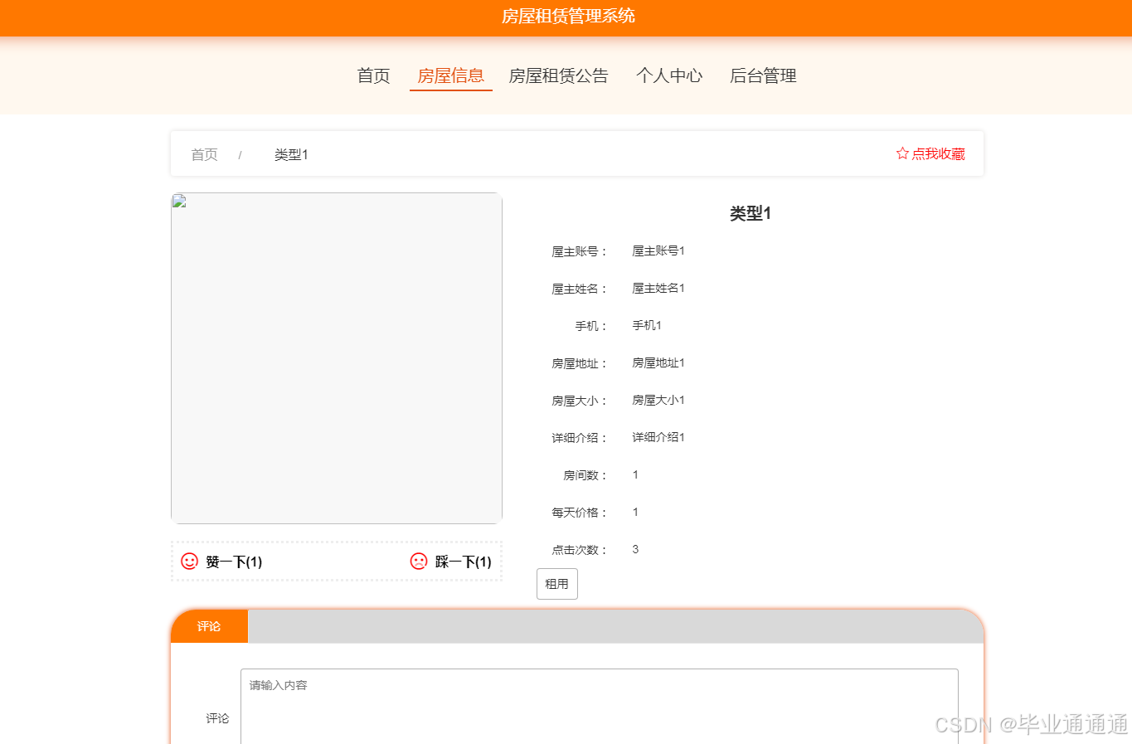Click the 房间数： label
The width and height of the screenshot is (1132, 744).
[x=585, y=475]
